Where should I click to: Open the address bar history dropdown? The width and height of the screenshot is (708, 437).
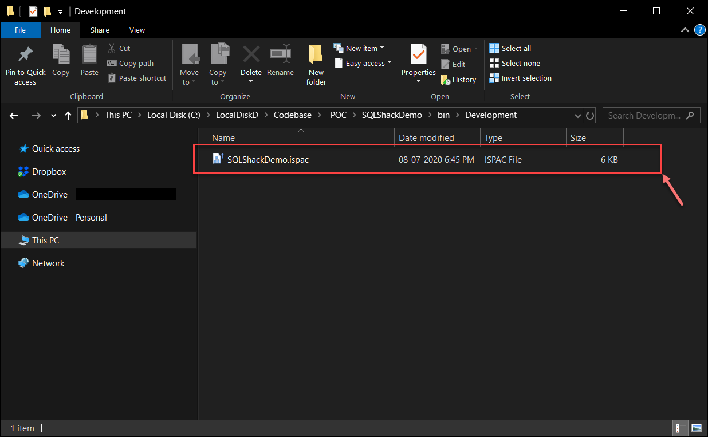pos(578,116)
